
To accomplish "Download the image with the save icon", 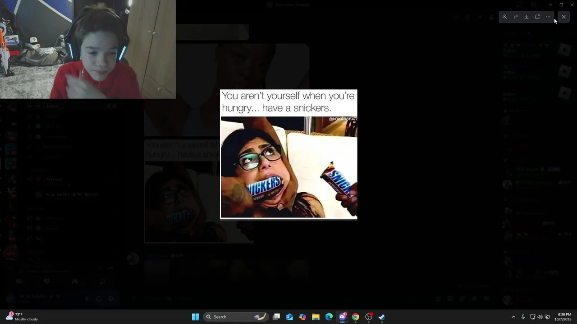I will [x=527, y=17].
